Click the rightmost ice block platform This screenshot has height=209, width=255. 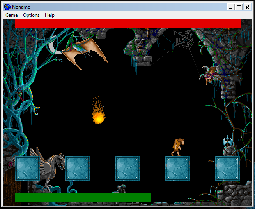coord(227,169)
